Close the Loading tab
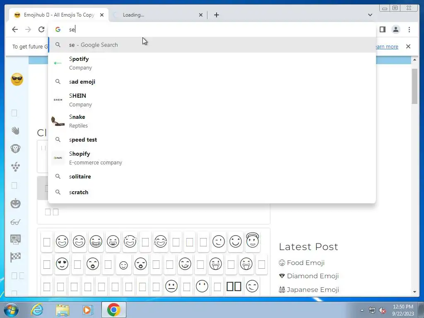The width and height of the screenshot is (424, 318). click(x=201, y=15)
